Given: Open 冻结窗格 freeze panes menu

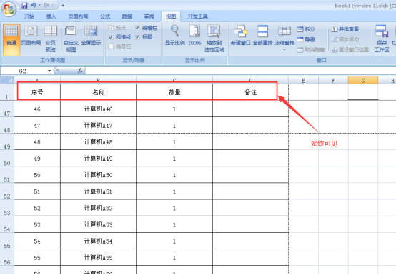Looking at the screenshot, I should pos(284,38).
